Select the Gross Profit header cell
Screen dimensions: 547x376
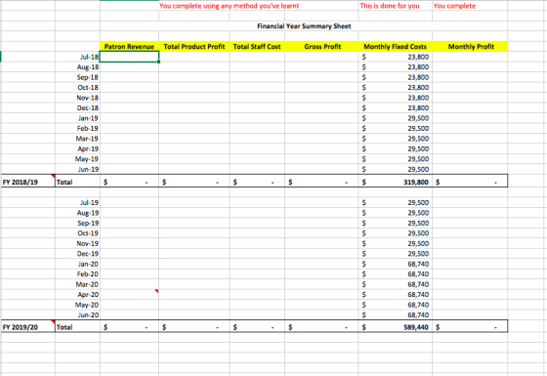click(x=322, y=47)
